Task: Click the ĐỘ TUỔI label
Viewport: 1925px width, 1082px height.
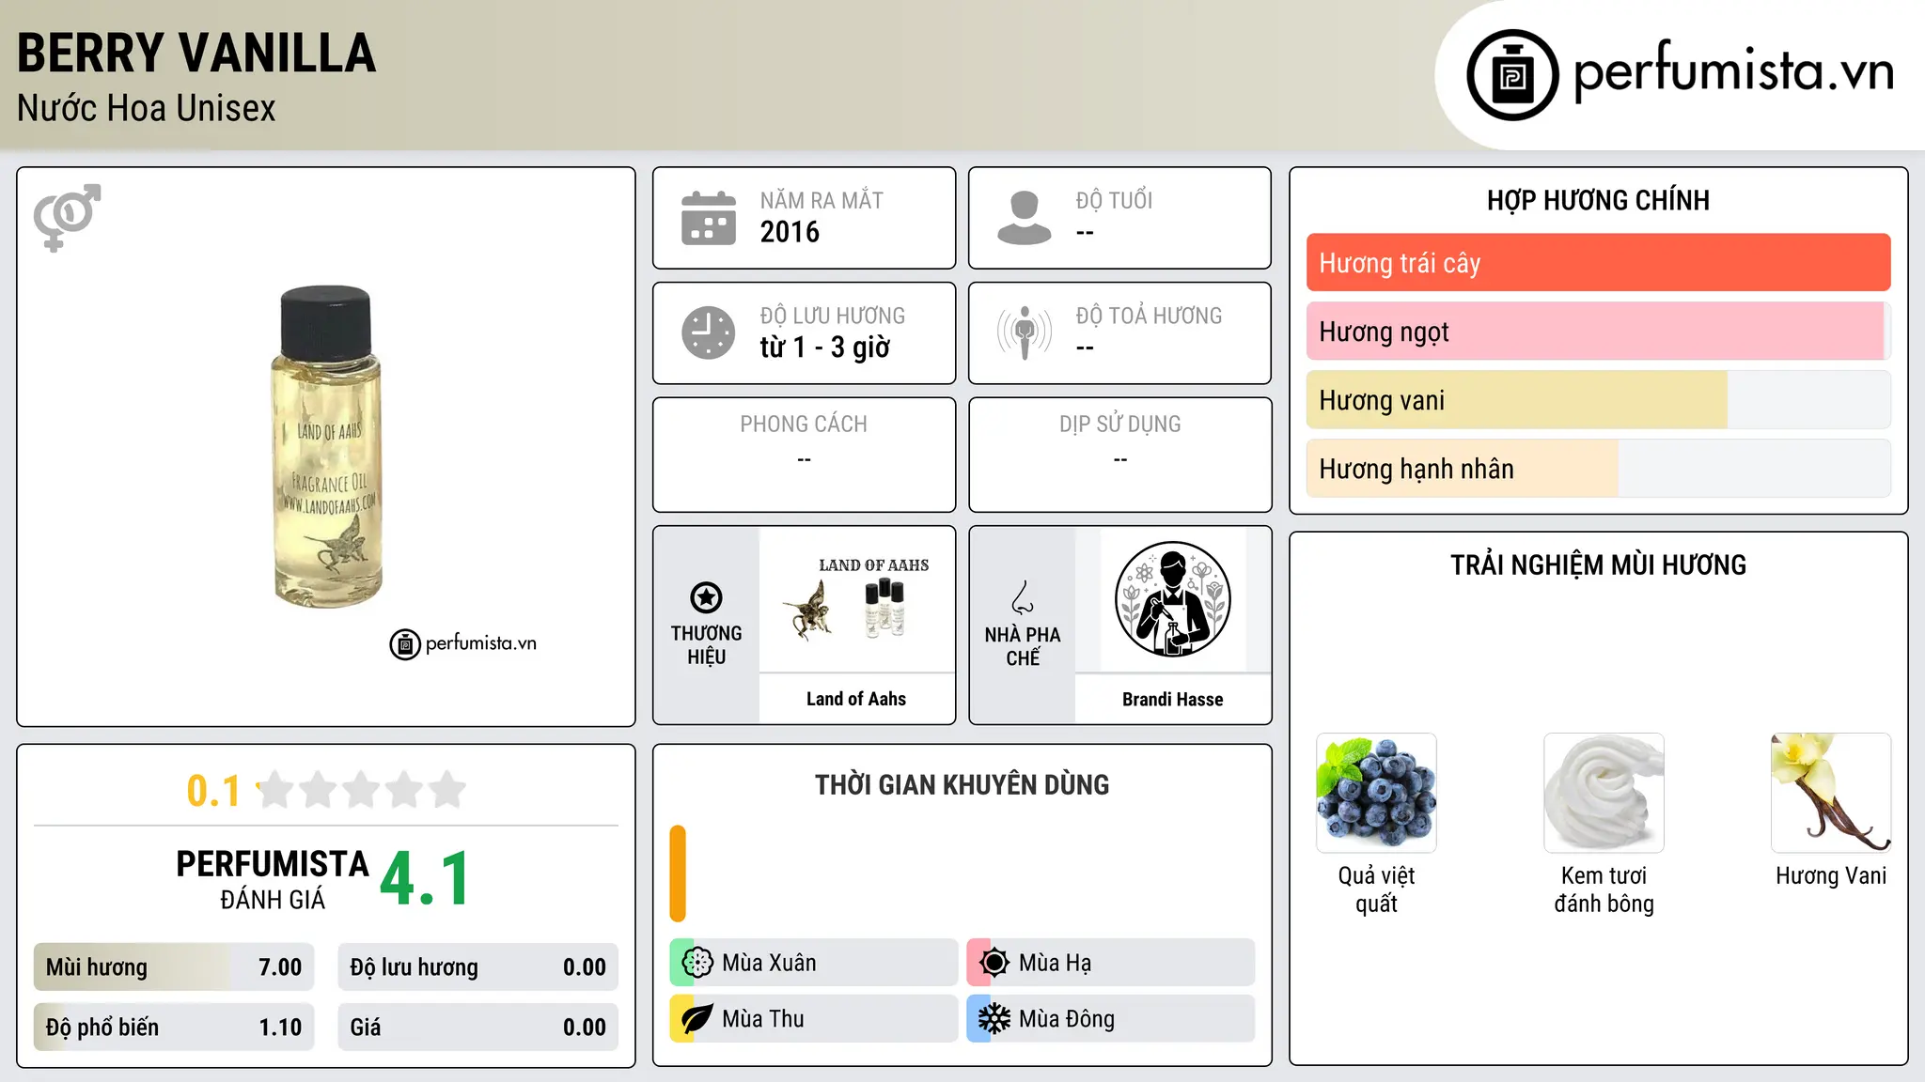Action: pyautogui.click(x=1114, y=200)
